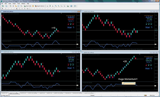Click the Wait label on GBPJPY chart
The width and height of the screenshot is (160, 97).
tap(147, 69)
